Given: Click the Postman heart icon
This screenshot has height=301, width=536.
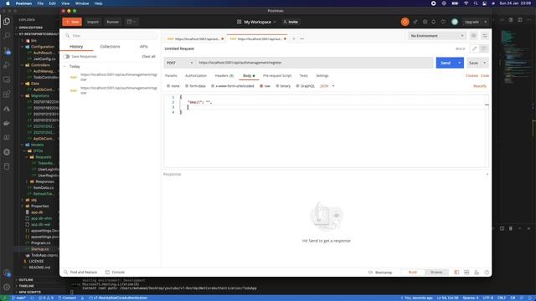Looking at the screenshot, I should (x=443, y=22).
